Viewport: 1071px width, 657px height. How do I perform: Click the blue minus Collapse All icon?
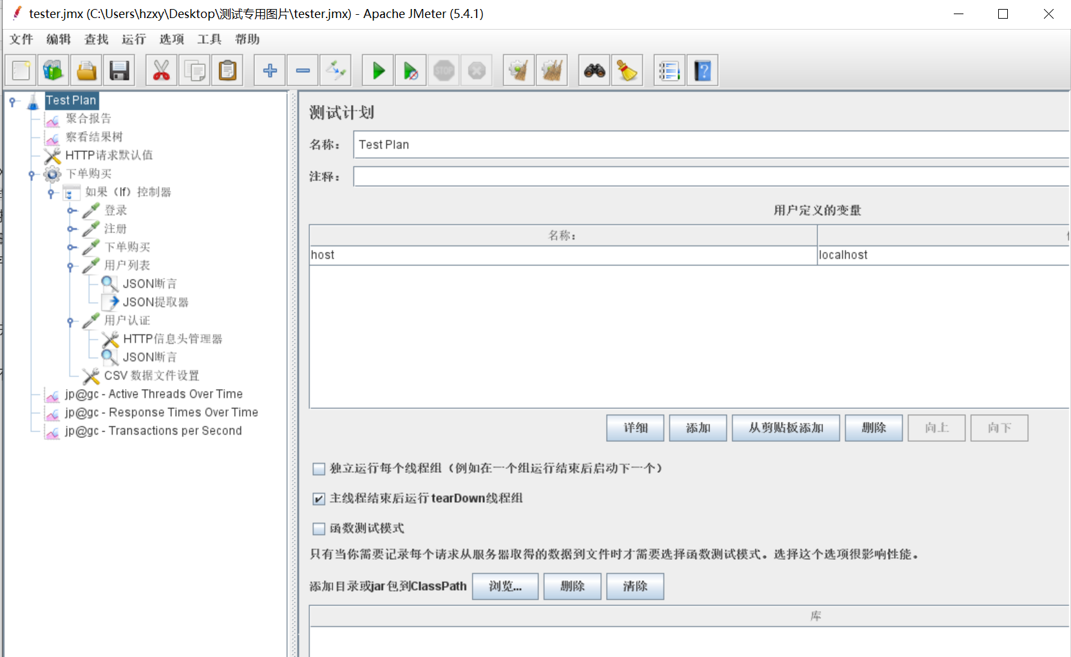[303, 70]
